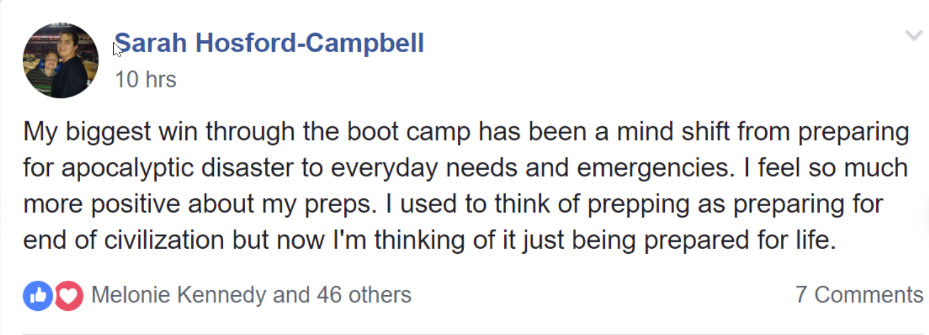
Task: Show who reacted: Melonie Kennedy and 46 others
Action: [x=251, y=295]
